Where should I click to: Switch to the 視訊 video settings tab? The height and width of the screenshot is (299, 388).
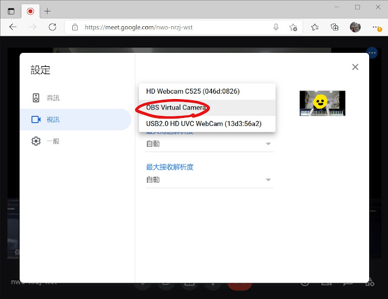pyautogui.click(x=75, y=119)
